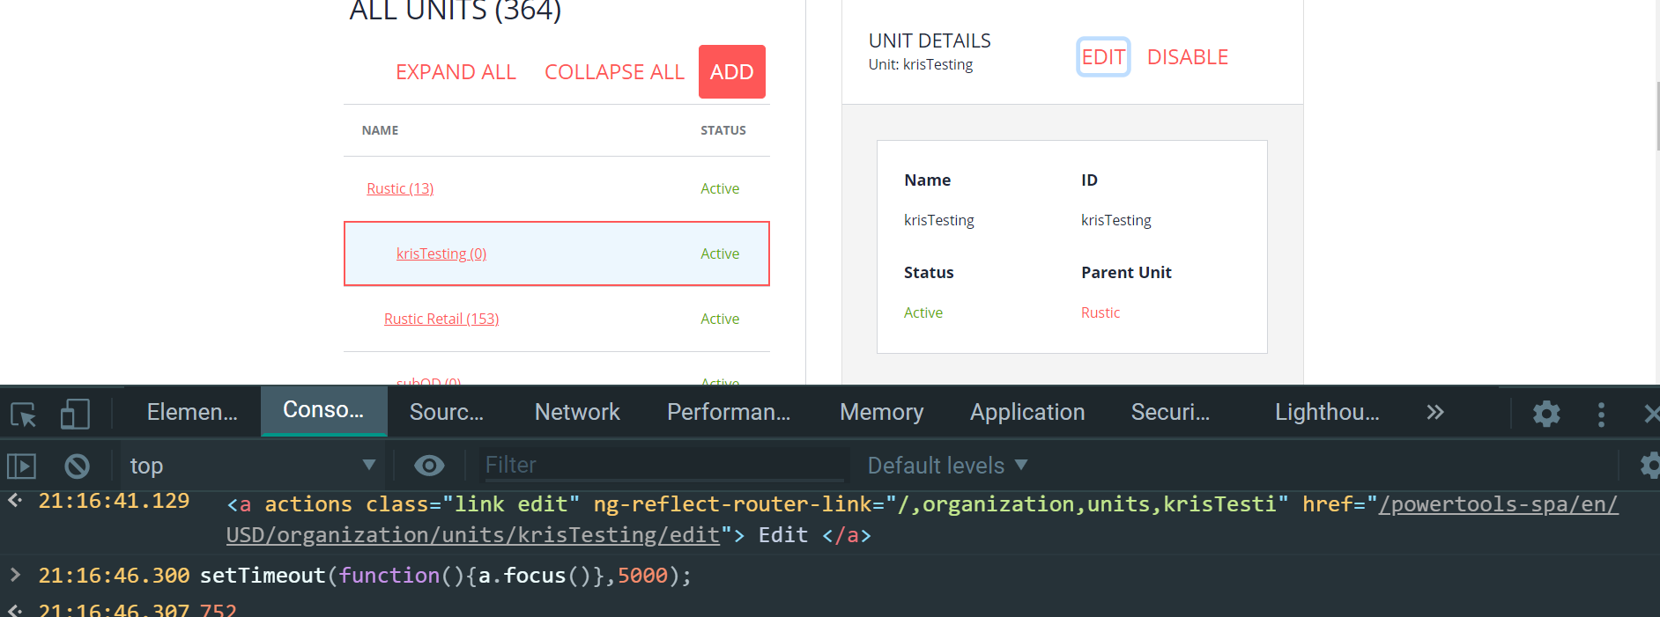Image resolution: width=1660 pixels, height=617 pixels.
Task: Open the Default levels dropdown
Action: pos(947,465)
